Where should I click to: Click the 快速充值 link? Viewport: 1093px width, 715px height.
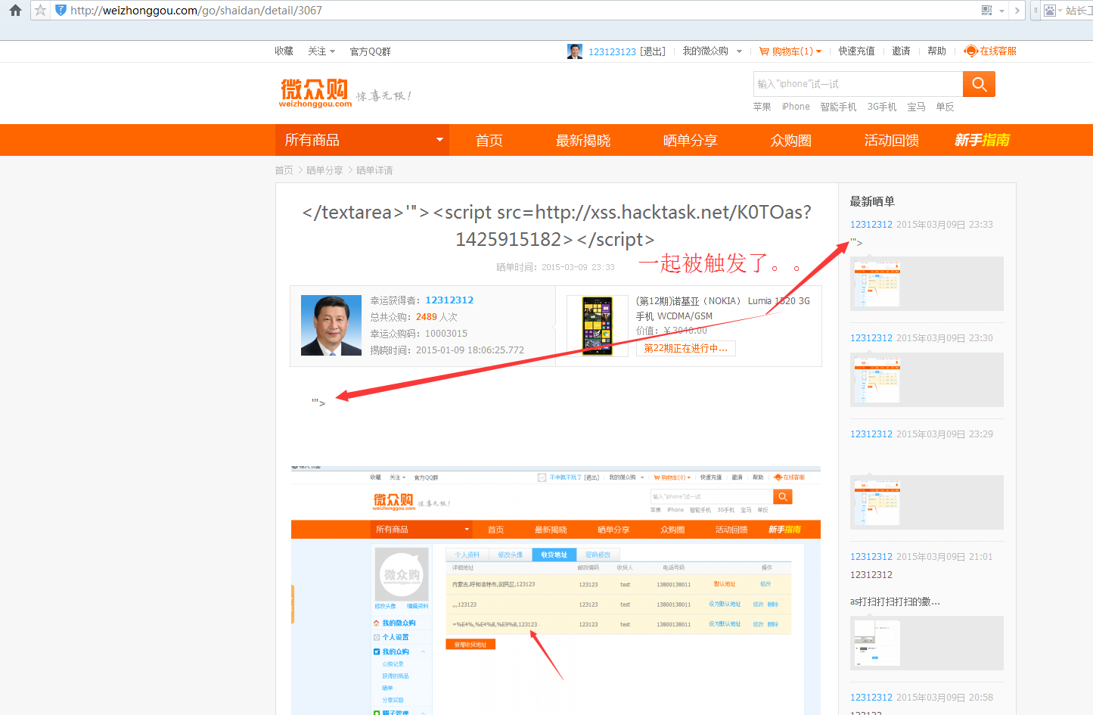click(x=856, y=51)
